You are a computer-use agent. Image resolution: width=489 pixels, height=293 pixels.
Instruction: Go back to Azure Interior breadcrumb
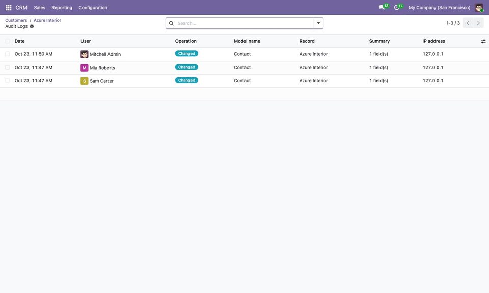(x=47, y=20)
